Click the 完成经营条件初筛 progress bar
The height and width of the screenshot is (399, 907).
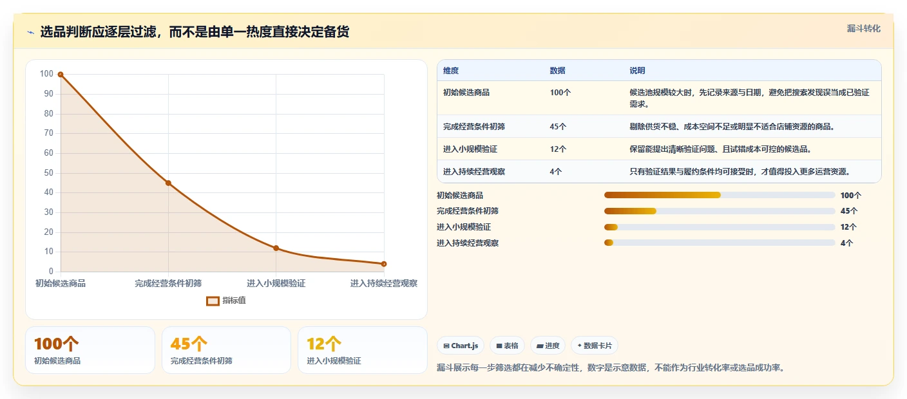click(720, 211)
